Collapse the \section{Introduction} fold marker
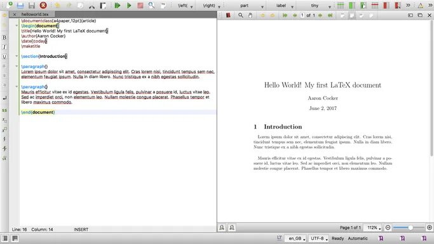434x244 pixels. click(17, 56)
